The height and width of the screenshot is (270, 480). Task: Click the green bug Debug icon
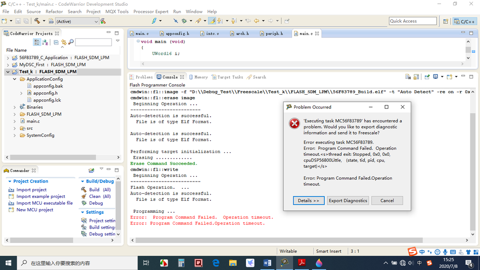184,21
